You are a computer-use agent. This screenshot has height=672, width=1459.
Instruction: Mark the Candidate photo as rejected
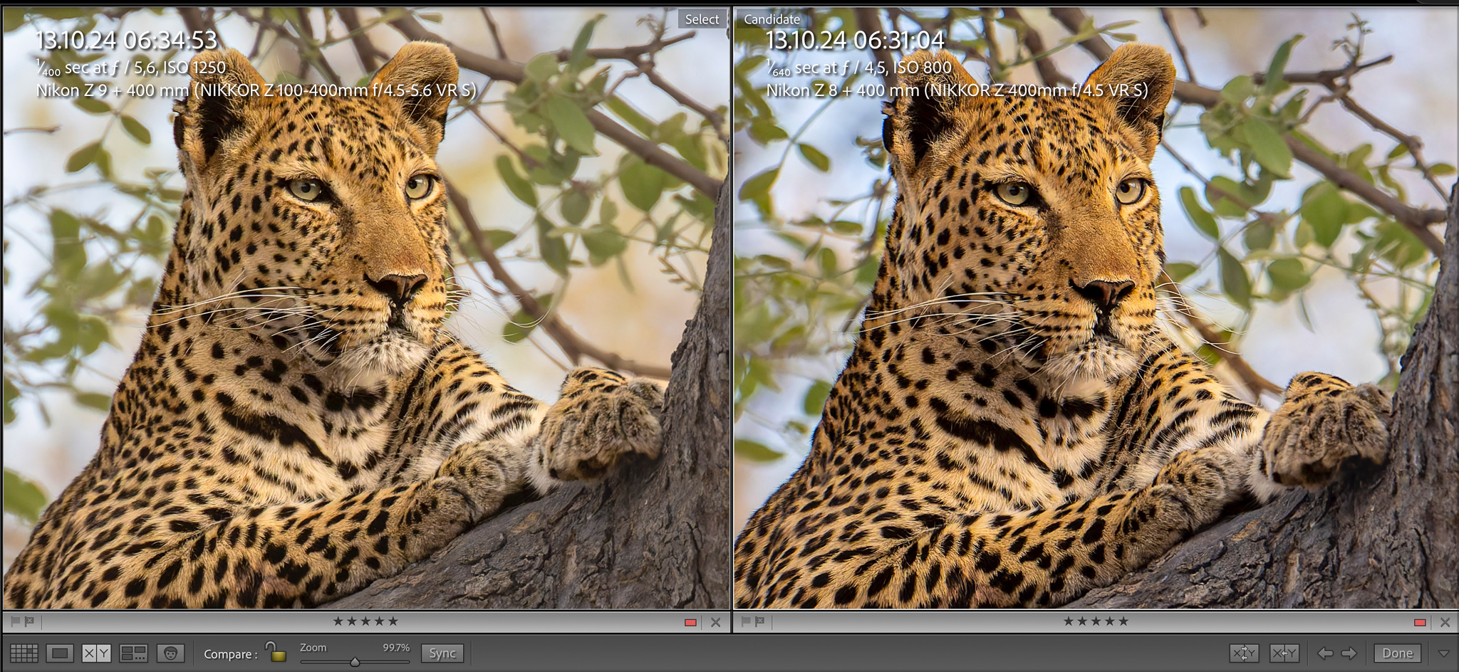[760, 621]
